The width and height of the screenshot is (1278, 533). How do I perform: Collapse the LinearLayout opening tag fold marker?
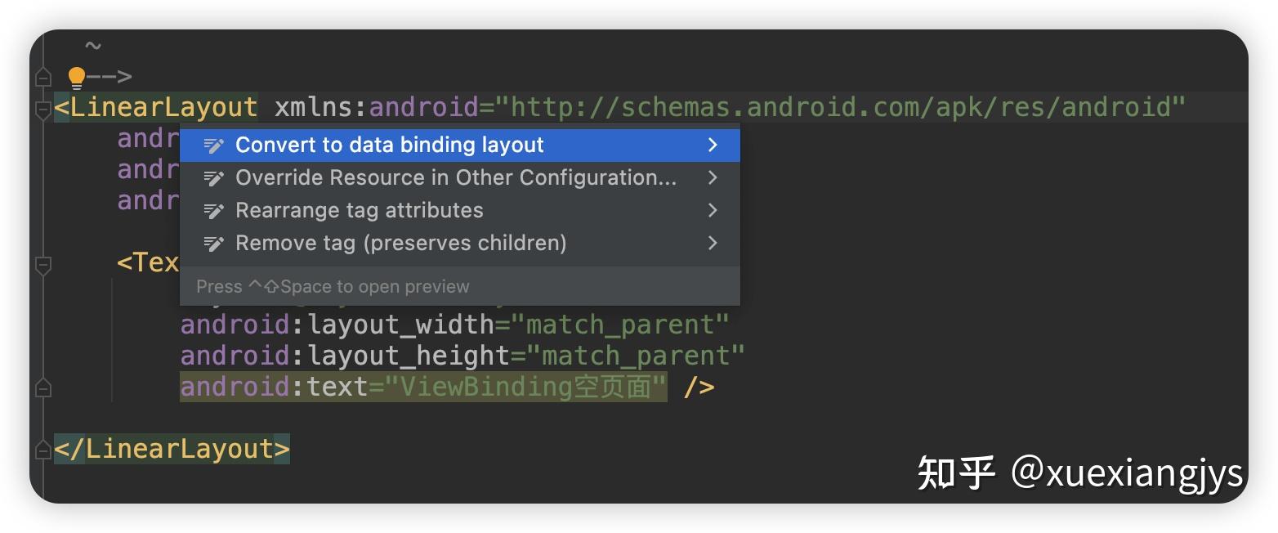[x=43, y=109]
